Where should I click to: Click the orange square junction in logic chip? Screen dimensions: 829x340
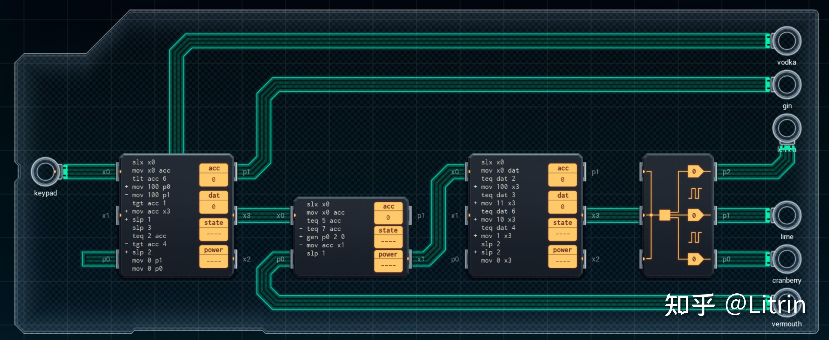click(x=665, y=215)
